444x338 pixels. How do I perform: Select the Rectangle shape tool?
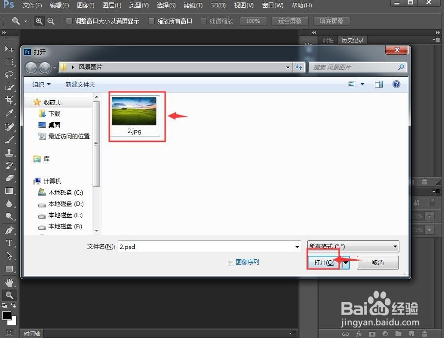pos(9,269)
